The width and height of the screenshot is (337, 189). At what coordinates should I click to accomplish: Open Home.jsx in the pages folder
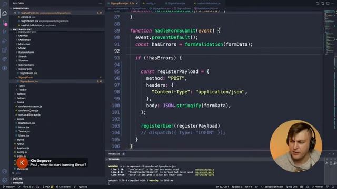(24, 127)
